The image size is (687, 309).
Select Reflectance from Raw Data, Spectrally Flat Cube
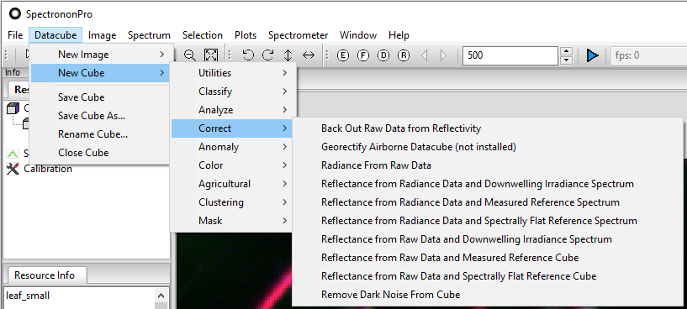[x=487, y=276]
